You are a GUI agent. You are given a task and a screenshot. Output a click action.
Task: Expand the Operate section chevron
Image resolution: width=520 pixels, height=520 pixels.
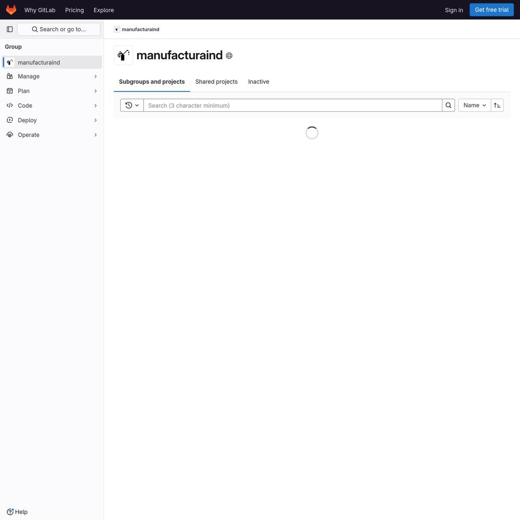tap(96, 135)
